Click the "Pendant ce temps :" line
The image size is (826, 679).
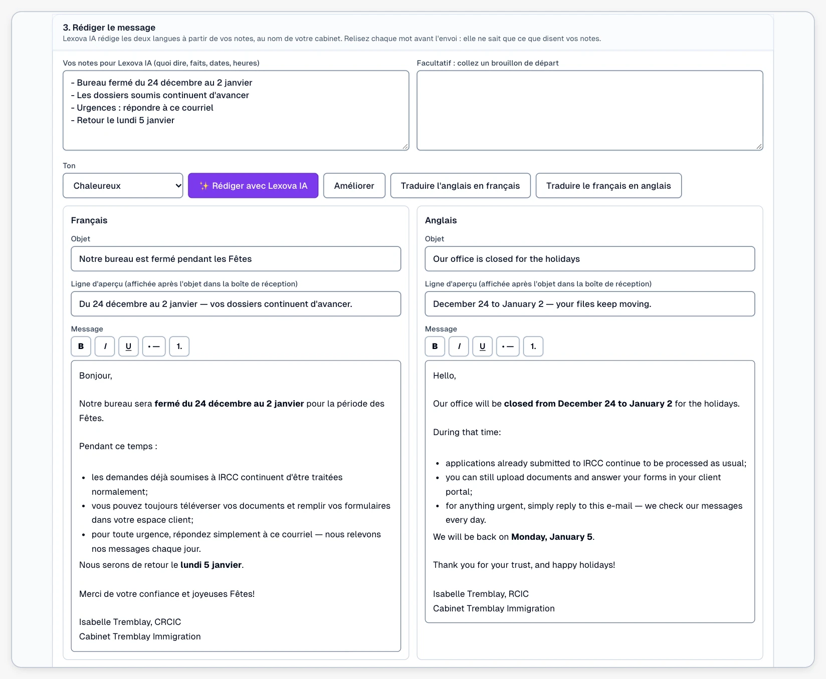[118, 446]
